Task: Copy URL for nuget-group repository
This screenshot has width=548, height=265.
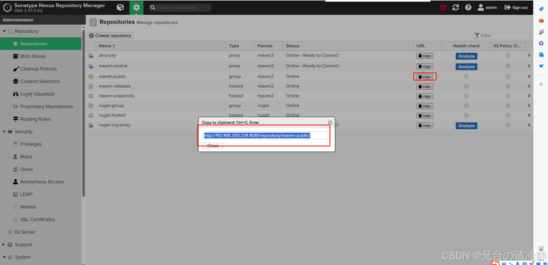Action: [x=425, y=106]
